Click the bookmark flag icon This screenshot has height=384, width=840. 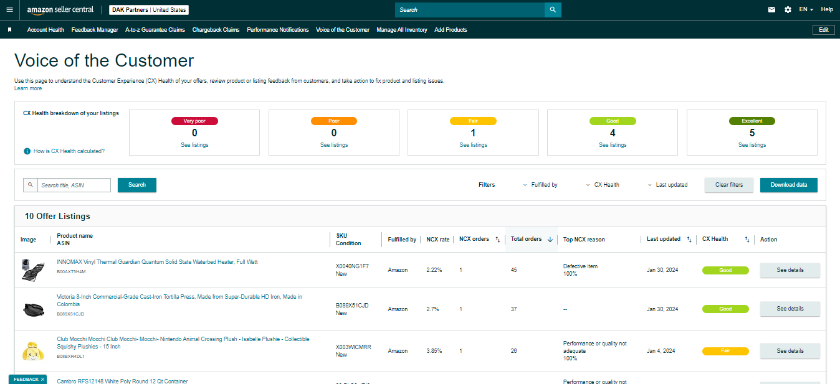pos(9,30)
